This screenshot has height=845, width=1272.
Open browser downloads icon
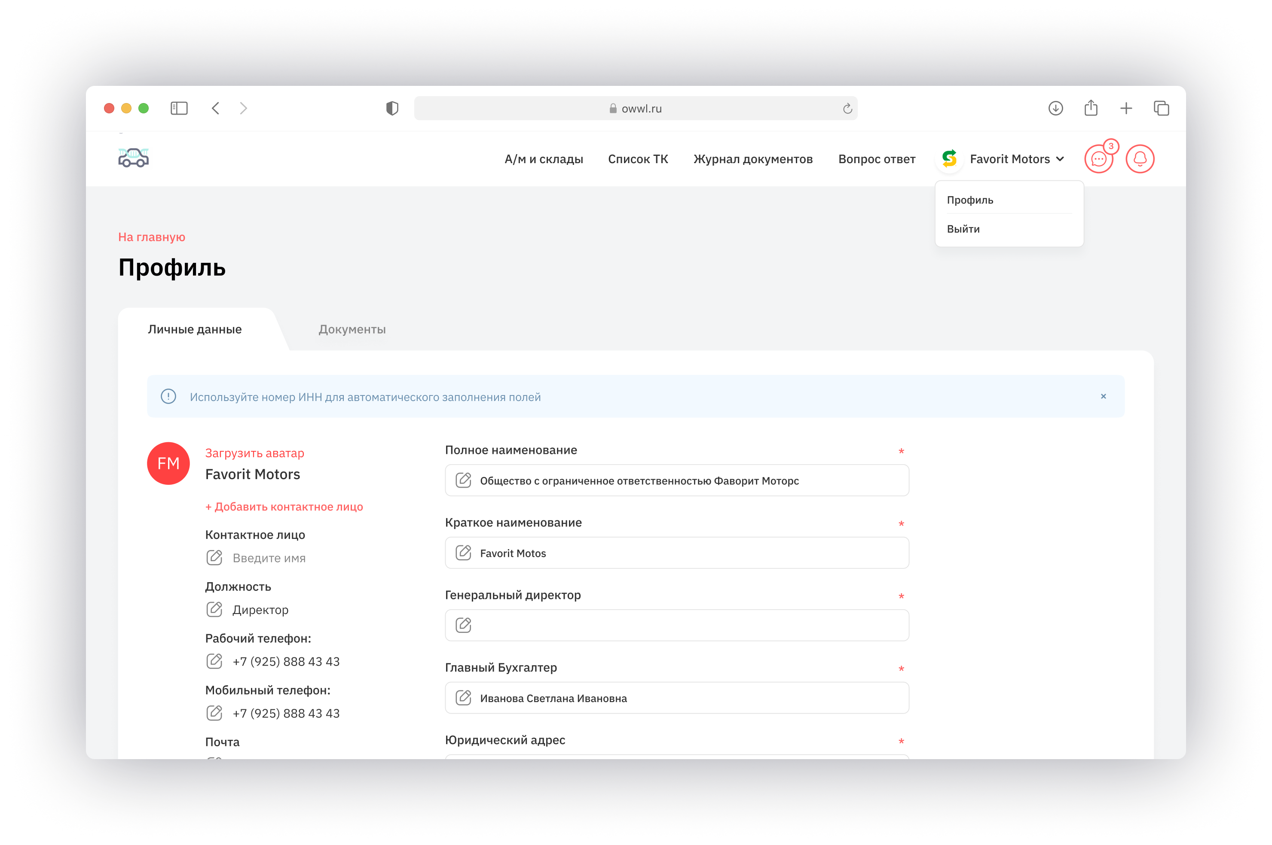(x=1055, y=108)
